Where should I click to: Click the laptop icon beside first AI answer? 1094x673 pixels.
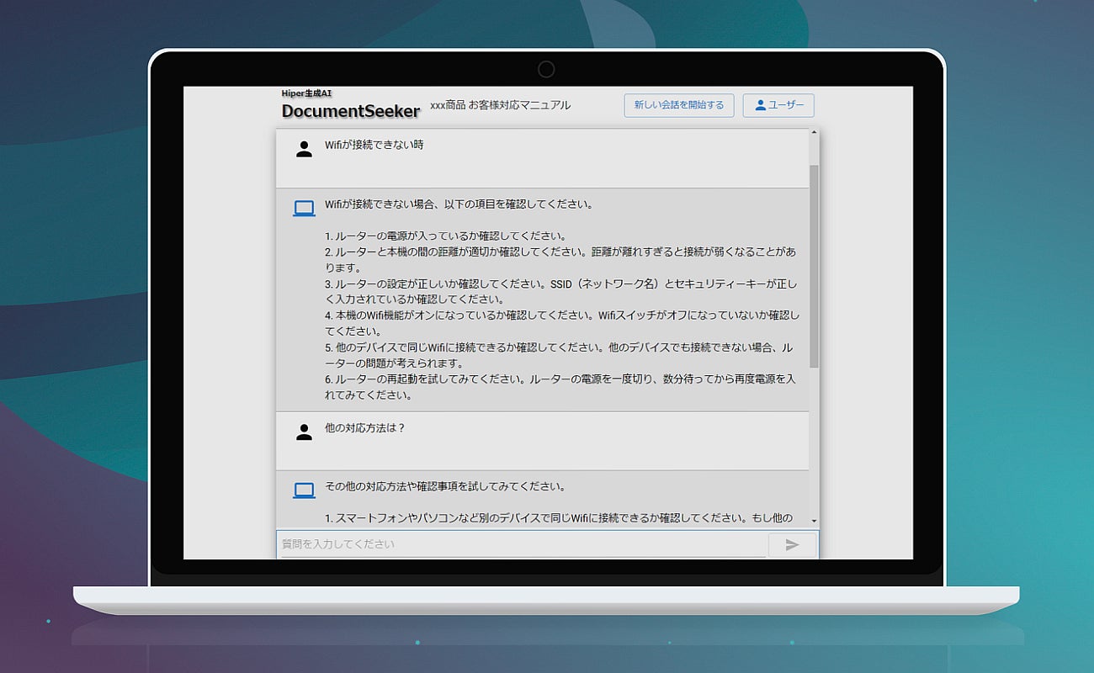304,209
